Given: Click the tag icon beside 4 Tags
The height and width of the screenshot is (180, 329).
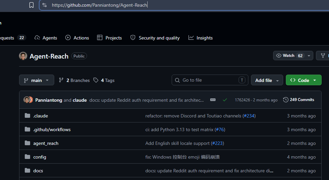Looking at the screenshot, I should tap(96, 80).
